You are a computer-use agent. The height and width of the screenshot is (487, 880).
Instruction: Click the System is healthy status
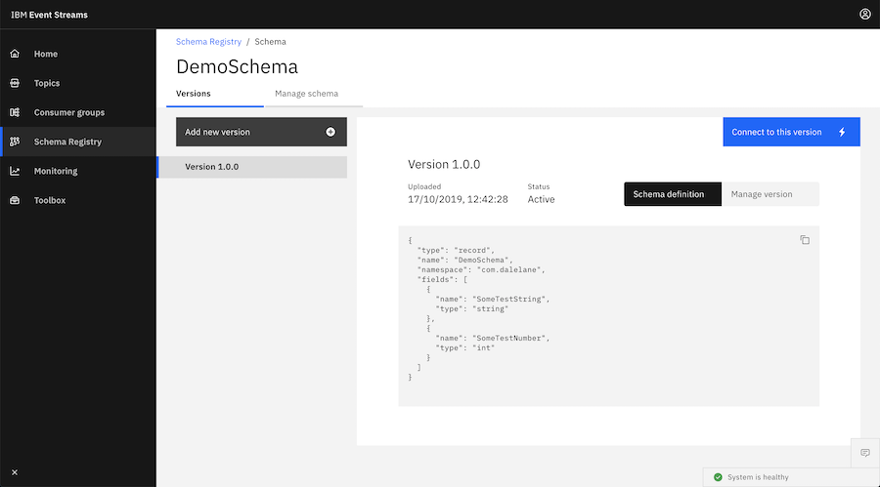(x=758, y=477)
